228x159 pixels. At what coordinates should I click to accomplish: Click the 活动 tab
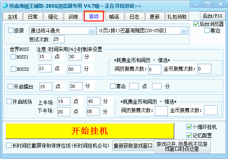tap(94, 16)
